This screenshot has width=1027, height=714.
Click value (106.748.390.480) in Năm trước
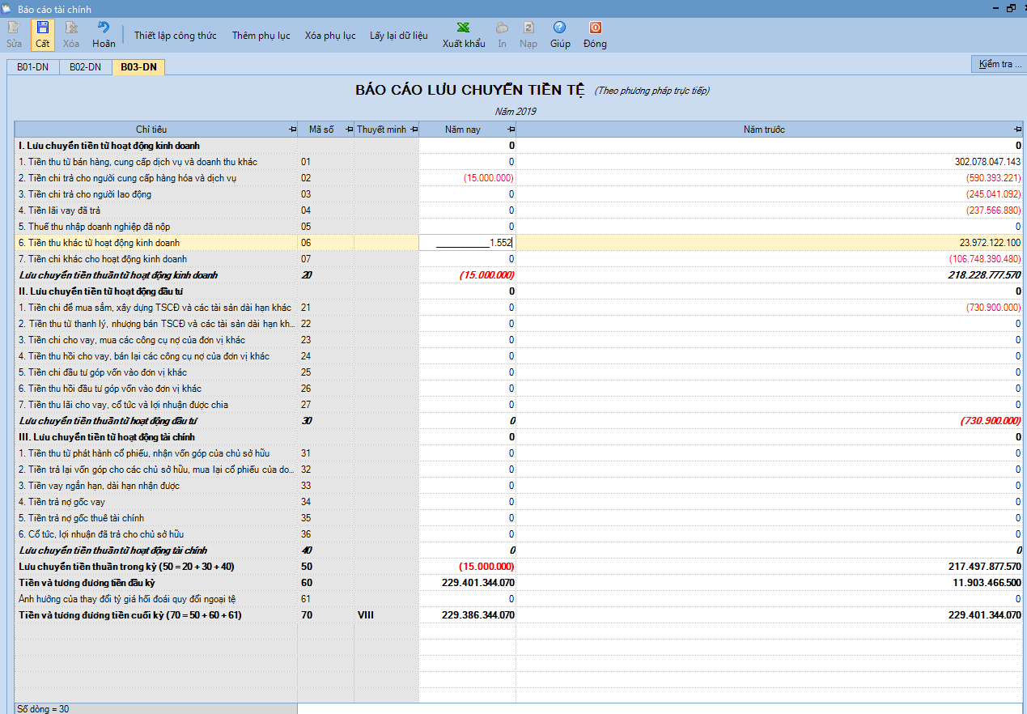(985, 259)
